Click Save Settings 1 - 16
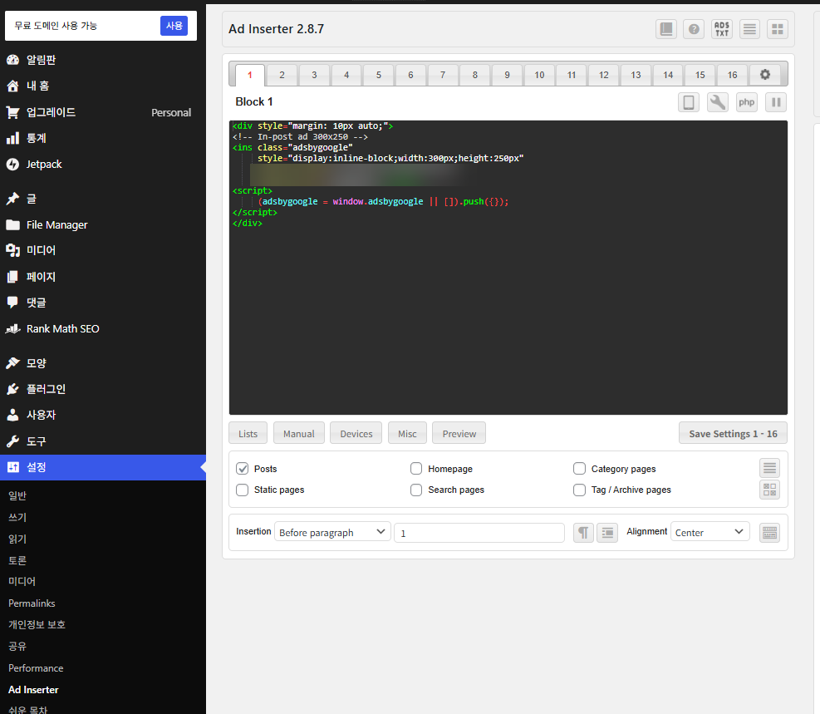The height and width of the screenshot is (714, 820). coord(733,434)
